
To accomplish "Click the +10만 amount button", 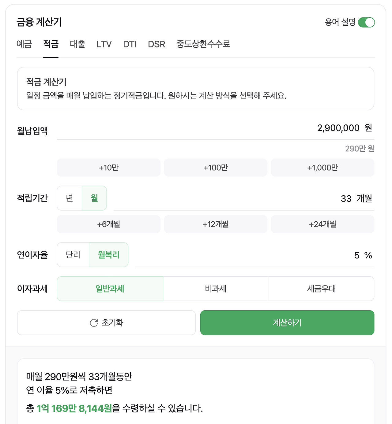I will (108, 168).
